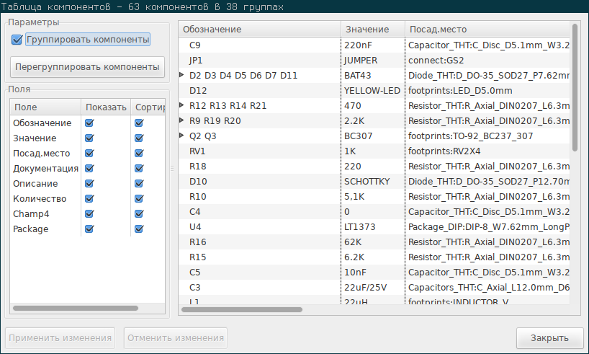Screen dimensions: 589x354
Task: Toggle the Показать checkbox for Количество
Action: (89, 199)
